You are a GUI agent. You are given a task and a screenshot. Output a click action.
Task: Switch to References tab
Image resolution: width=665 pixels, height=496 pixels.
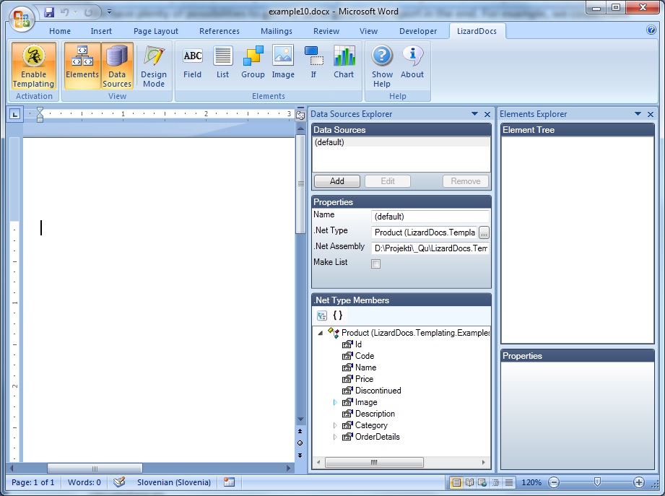point(220,31)
